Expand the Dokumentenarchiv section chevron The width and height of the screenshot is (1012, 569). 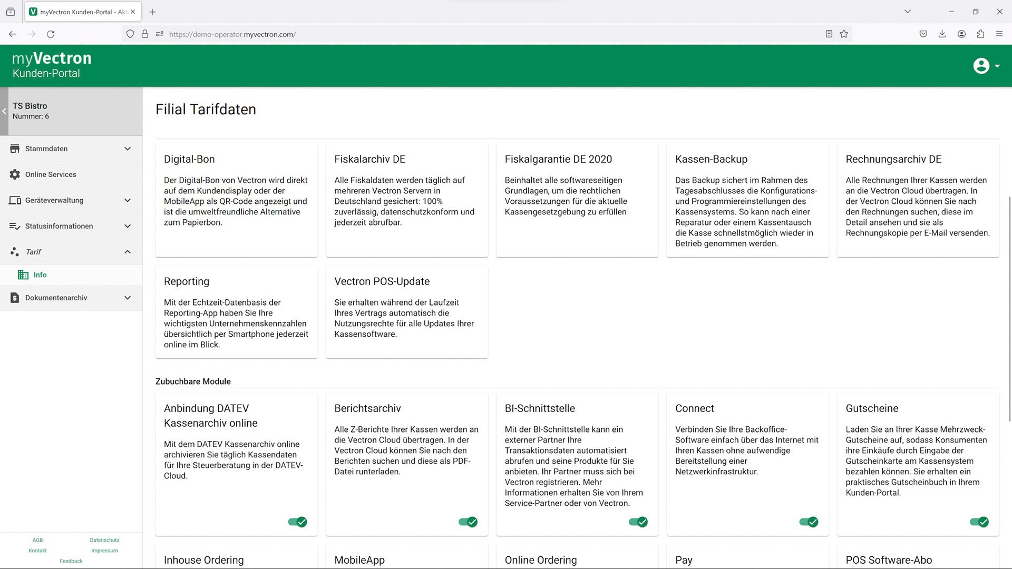tap(128, 298)
